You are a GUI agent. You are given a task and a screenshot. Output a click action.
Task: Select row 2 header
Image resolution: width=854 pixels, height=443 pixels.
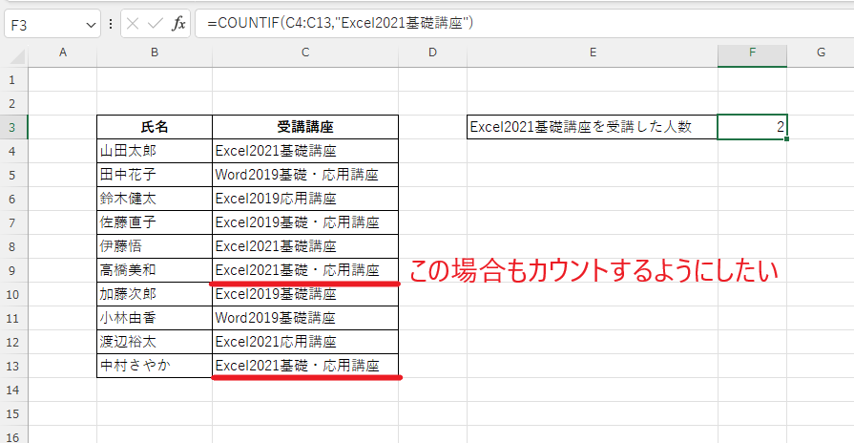13,103
